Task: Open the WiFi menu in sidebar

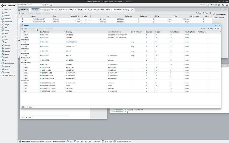Action: 6,13
